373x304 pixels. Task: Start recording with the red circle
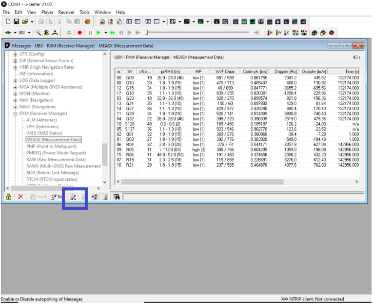pos(79,33)
